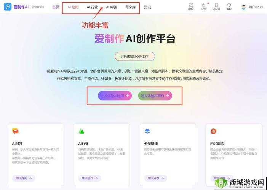Go to the 首页 nav tab

click(56, 7)
